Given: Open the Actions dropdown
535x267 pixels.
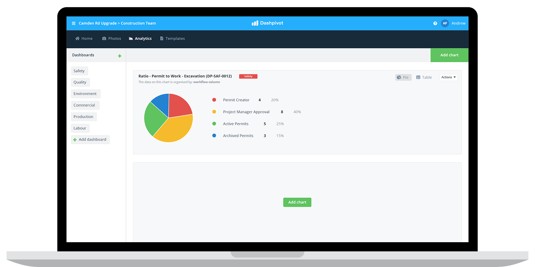Looking at the screenshot, I should click(x=448, y=77).
